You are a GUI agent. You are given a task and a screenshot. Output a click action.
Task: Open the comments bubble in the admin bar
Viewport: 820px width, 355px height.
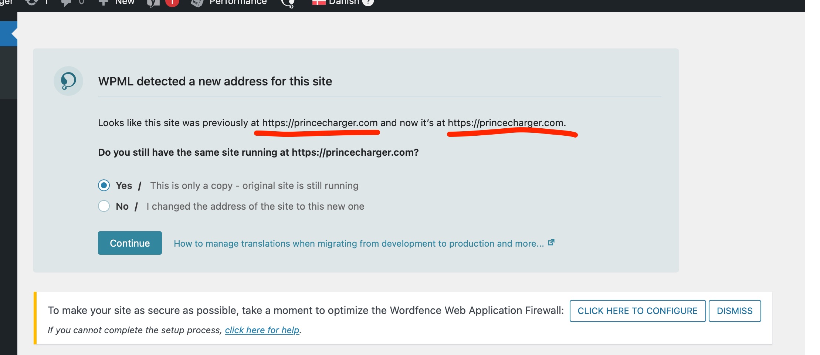[66, 3]
